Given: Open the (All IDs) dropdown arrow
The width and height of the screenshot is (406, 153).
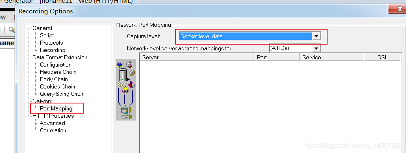Looking at the screenshot, I should [316, 48].
